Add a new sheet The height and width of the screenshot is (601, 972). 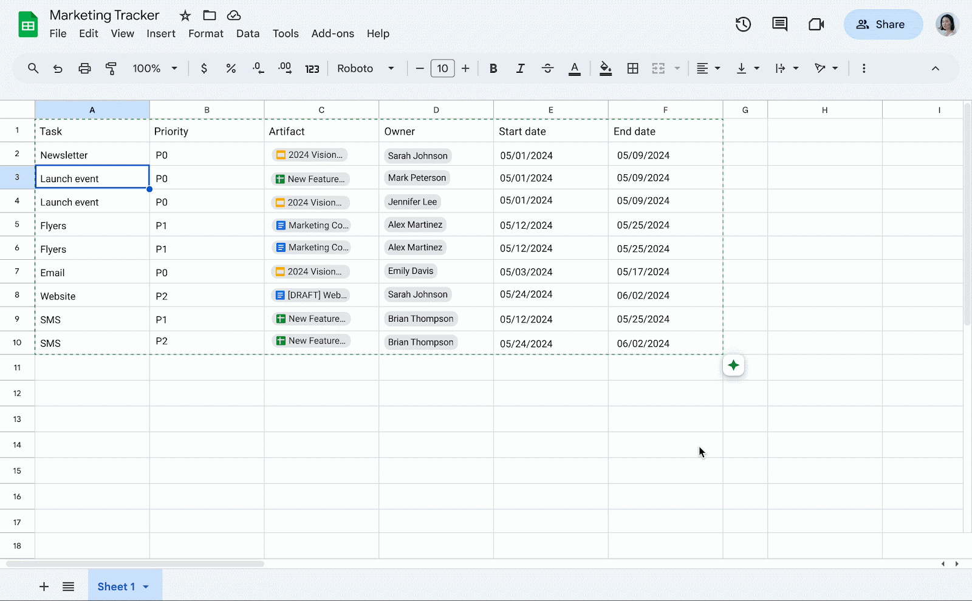43,586
